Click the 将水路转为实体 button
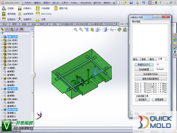The height and width of the screenshot is (133, 177). (151, 74)
